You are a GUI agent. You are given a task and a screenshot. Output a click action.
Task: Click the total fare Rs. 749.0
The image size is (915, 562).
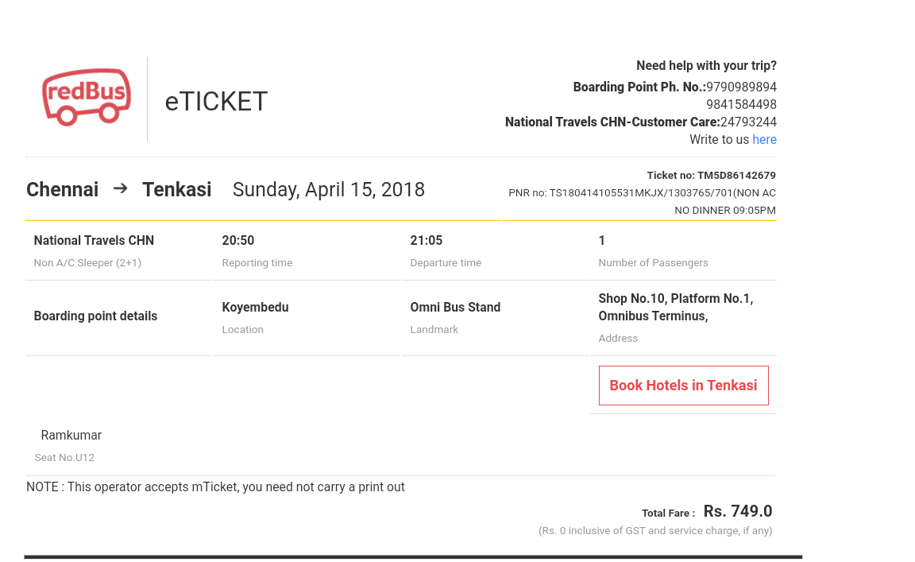(737, 511)
